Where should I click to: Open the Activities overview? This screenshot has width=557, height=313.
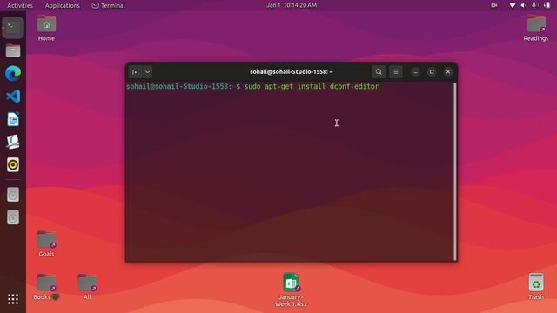[20, 5]
